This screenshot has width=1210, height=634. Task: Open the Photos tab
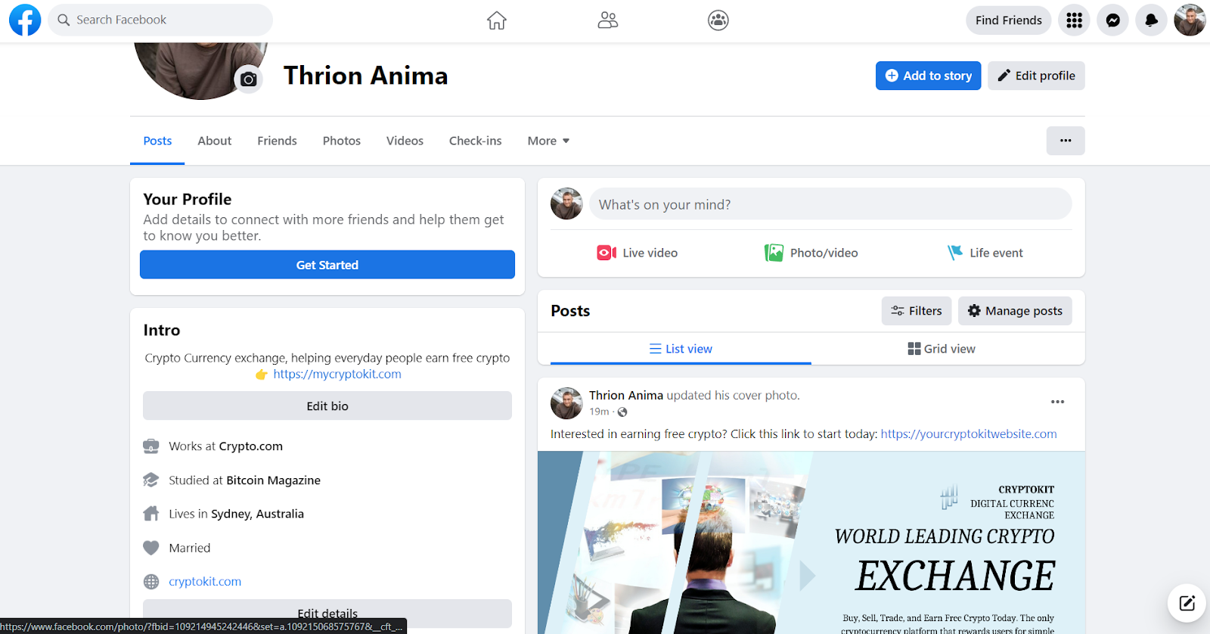pos(342,141)
